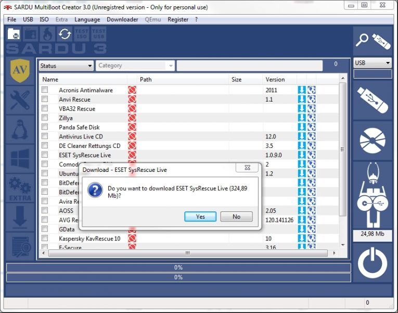Tick the VBA32 Rescue checkbox
Image resolution: width=398 pixels, height=313 pixels.
(45, 108)
